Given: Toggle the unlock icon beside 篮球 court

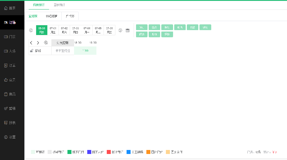Looking at the screenshot, I should tap(32, 51).
